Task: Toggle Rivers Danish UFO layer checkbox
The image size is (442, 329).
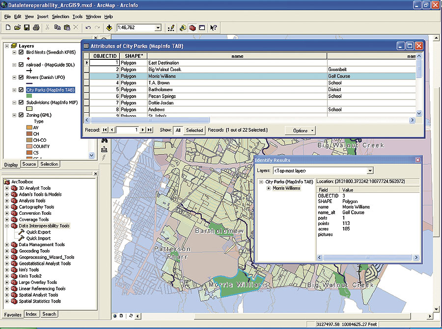Action: [21, 77]
